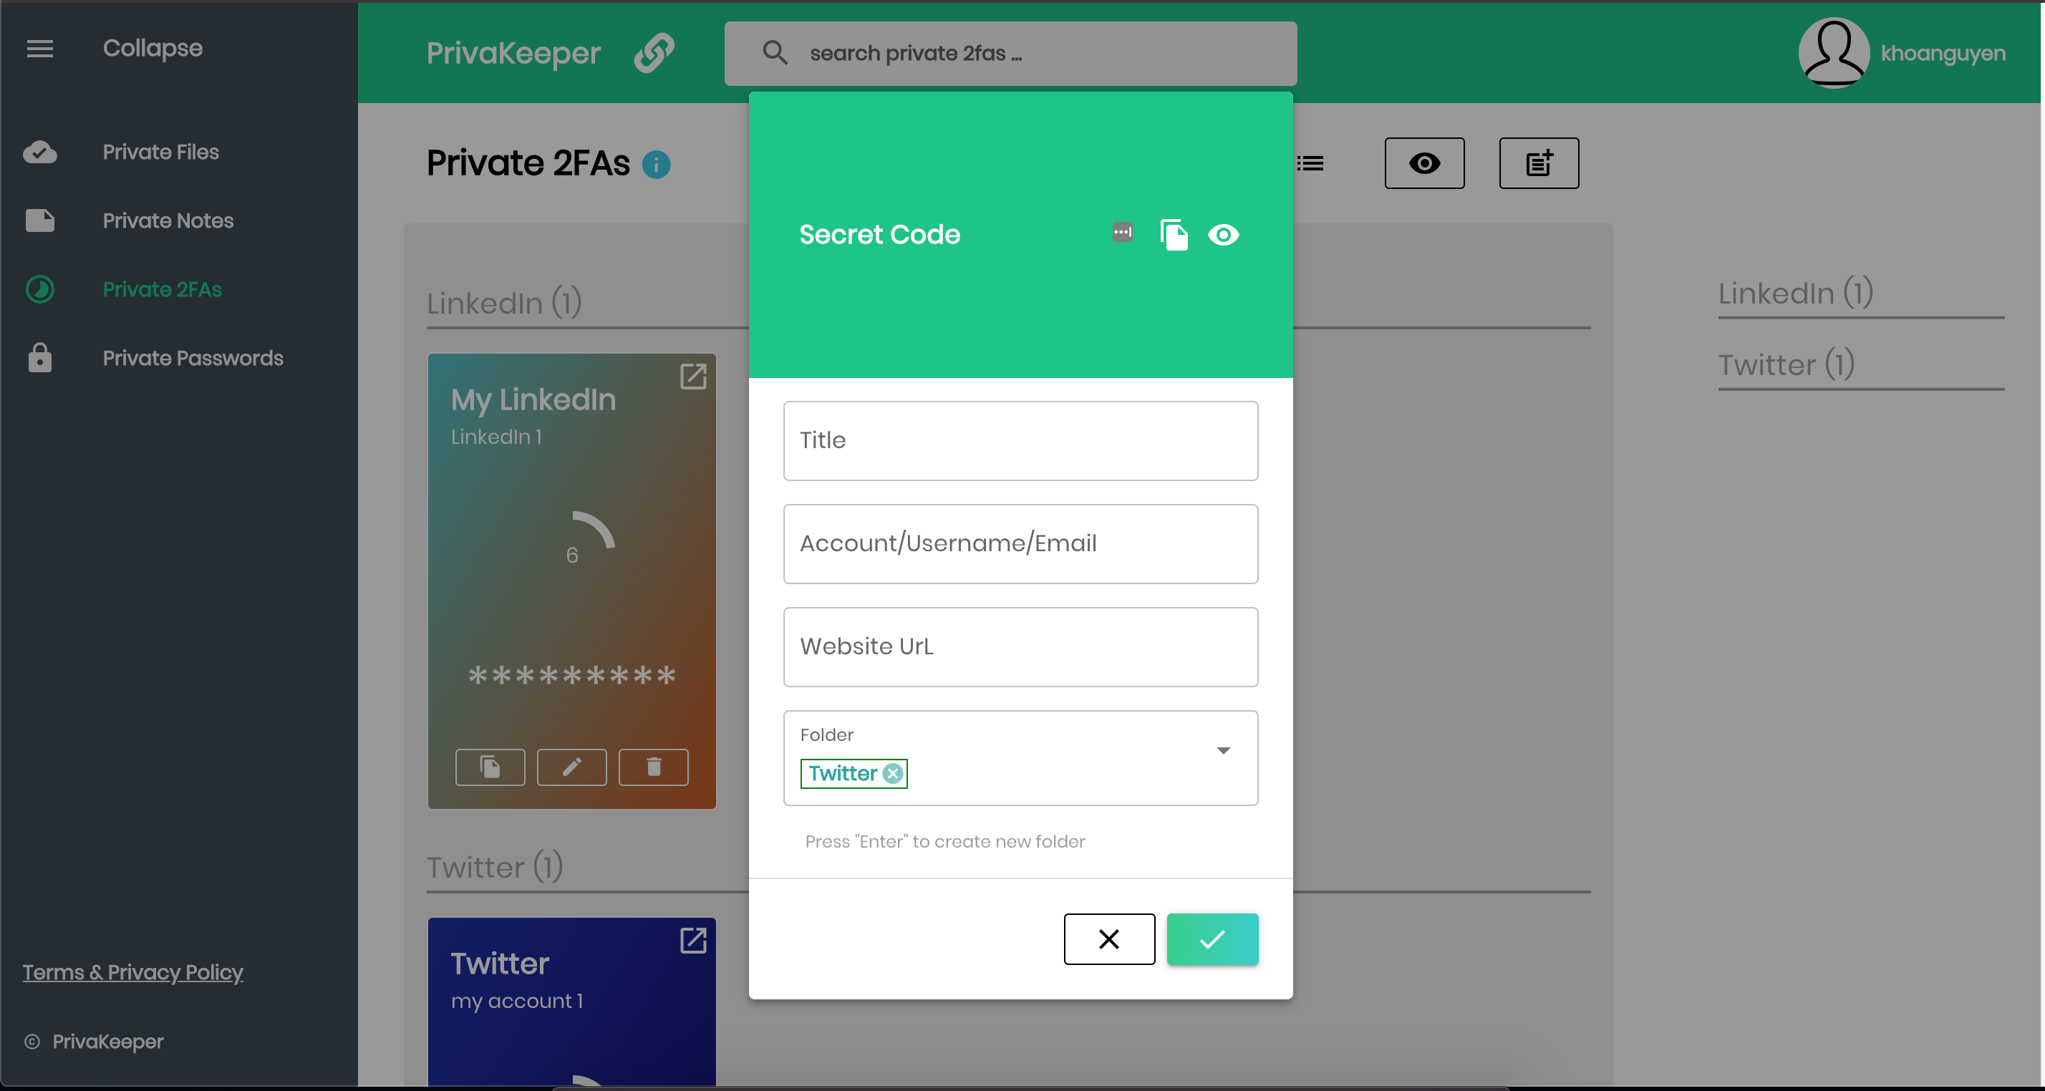Open Terms & Privacy Policy link
This screenshot has width=2045, height=1091.
point(132,972)
